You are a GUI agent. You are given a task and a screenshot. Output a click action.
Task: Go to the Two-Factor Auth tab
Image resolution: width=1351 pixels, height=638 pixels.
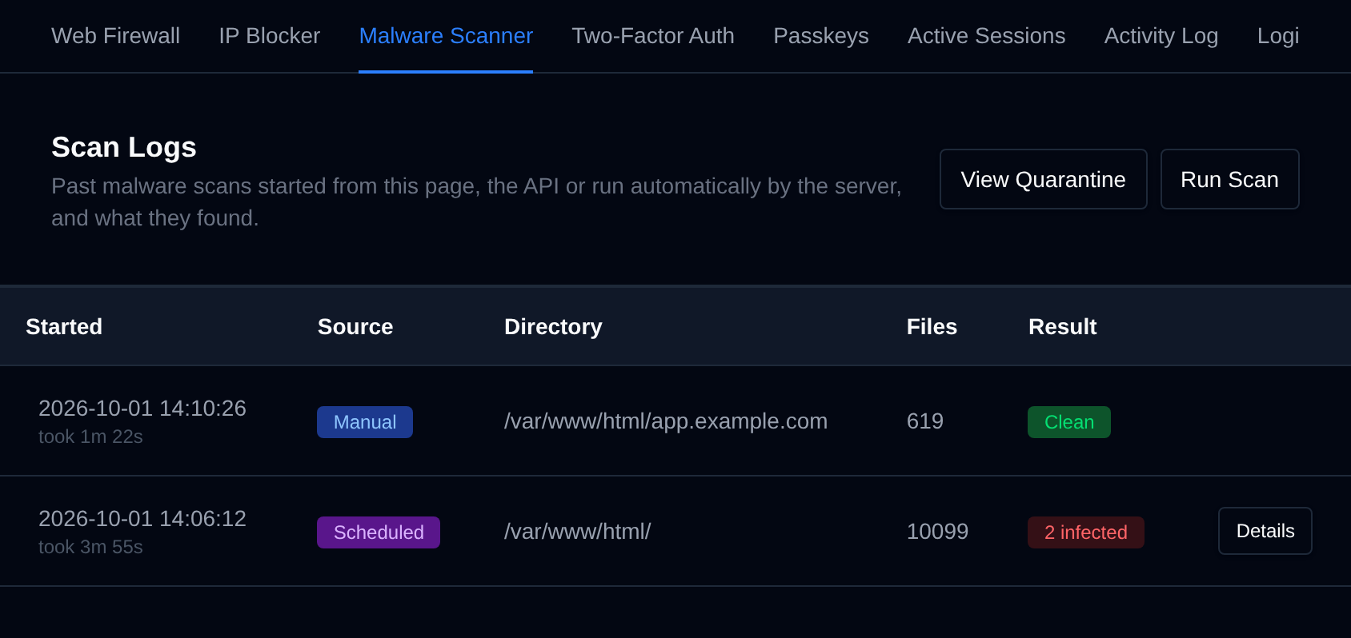653,36
